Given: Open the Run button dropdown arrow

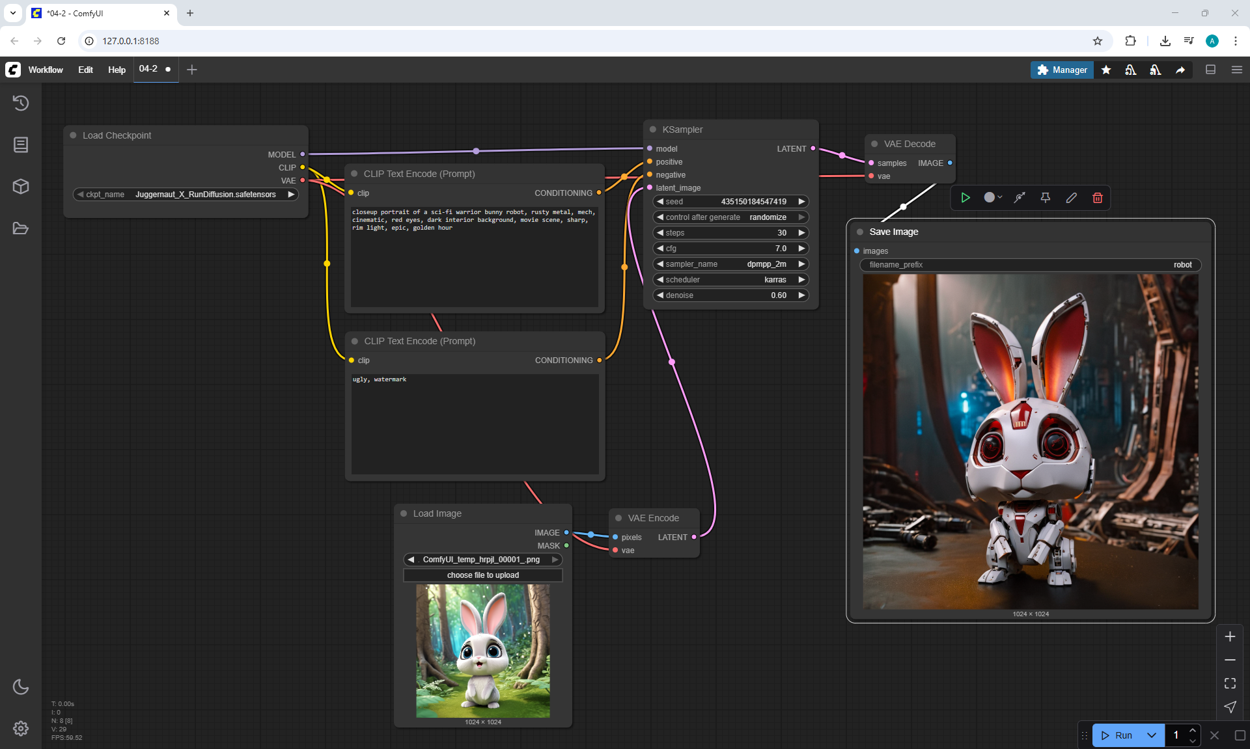Looking at the screenshot, I should [x=1152, y=735].
